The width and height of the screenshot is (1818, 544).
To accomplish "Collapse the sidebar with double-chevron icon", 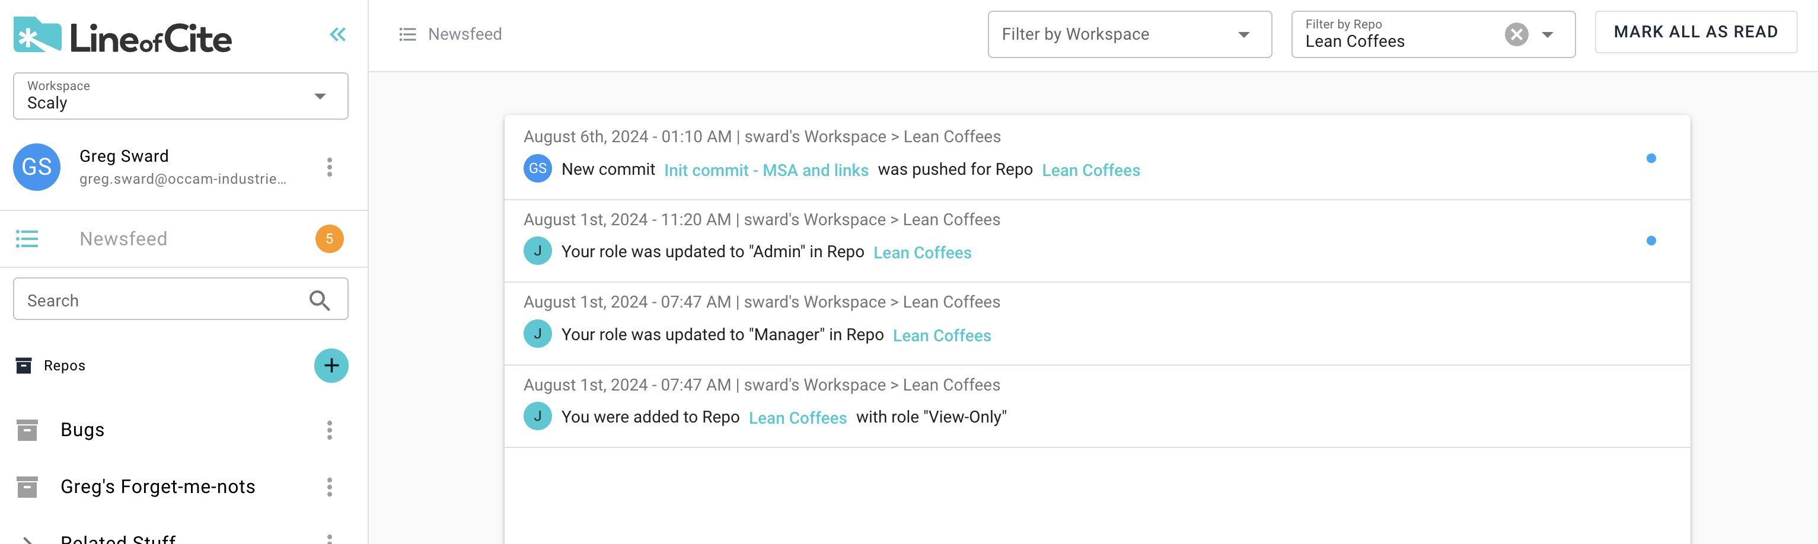I will tap(337, 34).
